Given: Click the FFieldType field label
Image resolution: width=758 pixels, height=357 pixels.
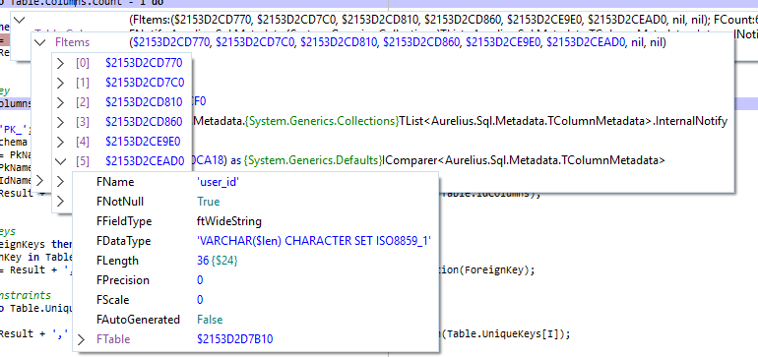Looking at the screenshot, I should (x=124, y=221).
